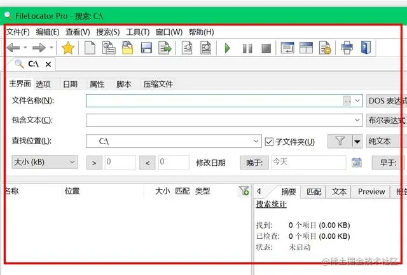Close the C:\ search tab
Image resolution: width=407 pixels, height=275 pixels.
pyautogui.click(x=48, y=64)
